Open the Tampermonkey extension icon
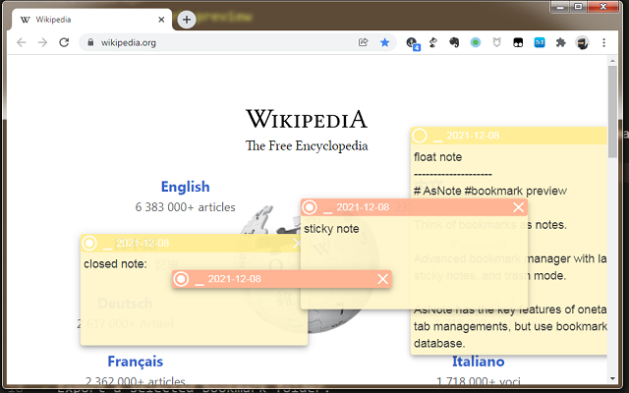The image size is (629, 393). pos(518,42)
